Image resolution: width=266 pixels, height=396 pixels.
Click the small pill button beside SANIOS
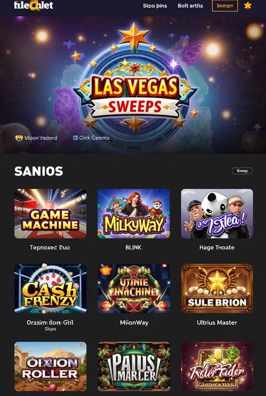(242, 171)
